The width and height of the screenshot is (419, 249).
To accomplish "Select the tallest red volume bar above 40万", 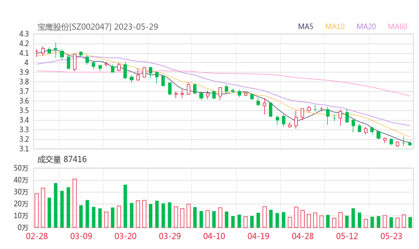I will (x=75, y=203).
